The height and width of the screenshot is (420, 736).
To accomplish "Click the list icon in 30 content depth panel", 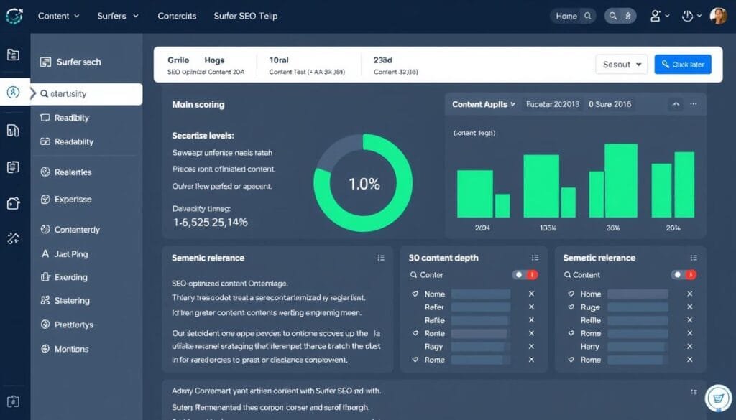I will pyautogui.click(x=534, y=258).
